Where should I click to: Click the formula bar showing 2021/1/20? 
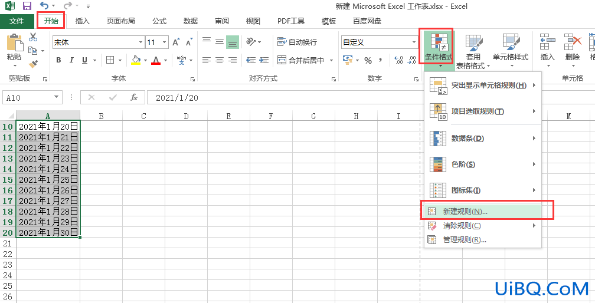[371, 98]
